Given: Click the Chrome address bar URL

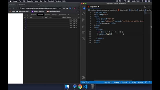Looking at the screenshot, I should (41, 8).
